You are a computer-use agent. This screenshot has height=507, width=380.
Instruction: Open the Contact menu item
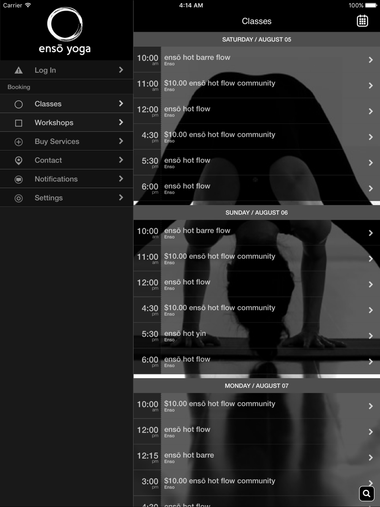pos(66,160)
